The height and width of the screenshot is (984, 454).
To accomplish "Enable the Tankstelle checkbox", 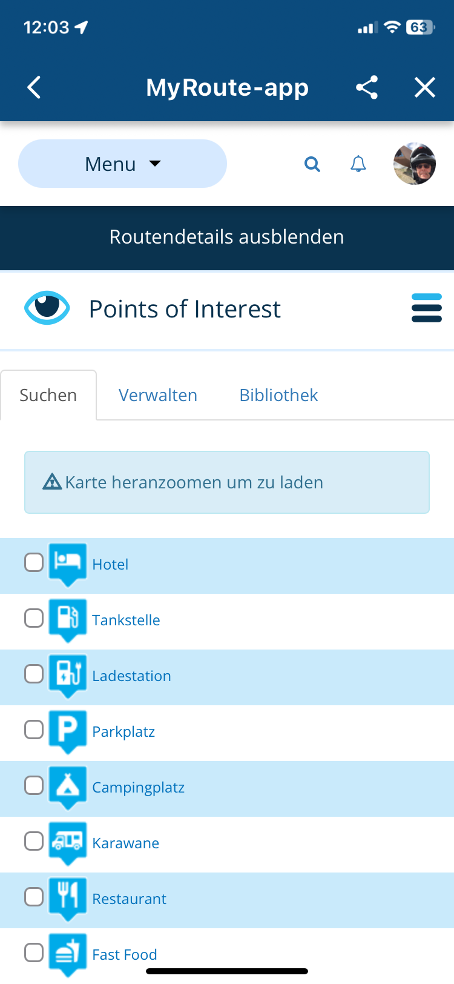I will [34, 618].
